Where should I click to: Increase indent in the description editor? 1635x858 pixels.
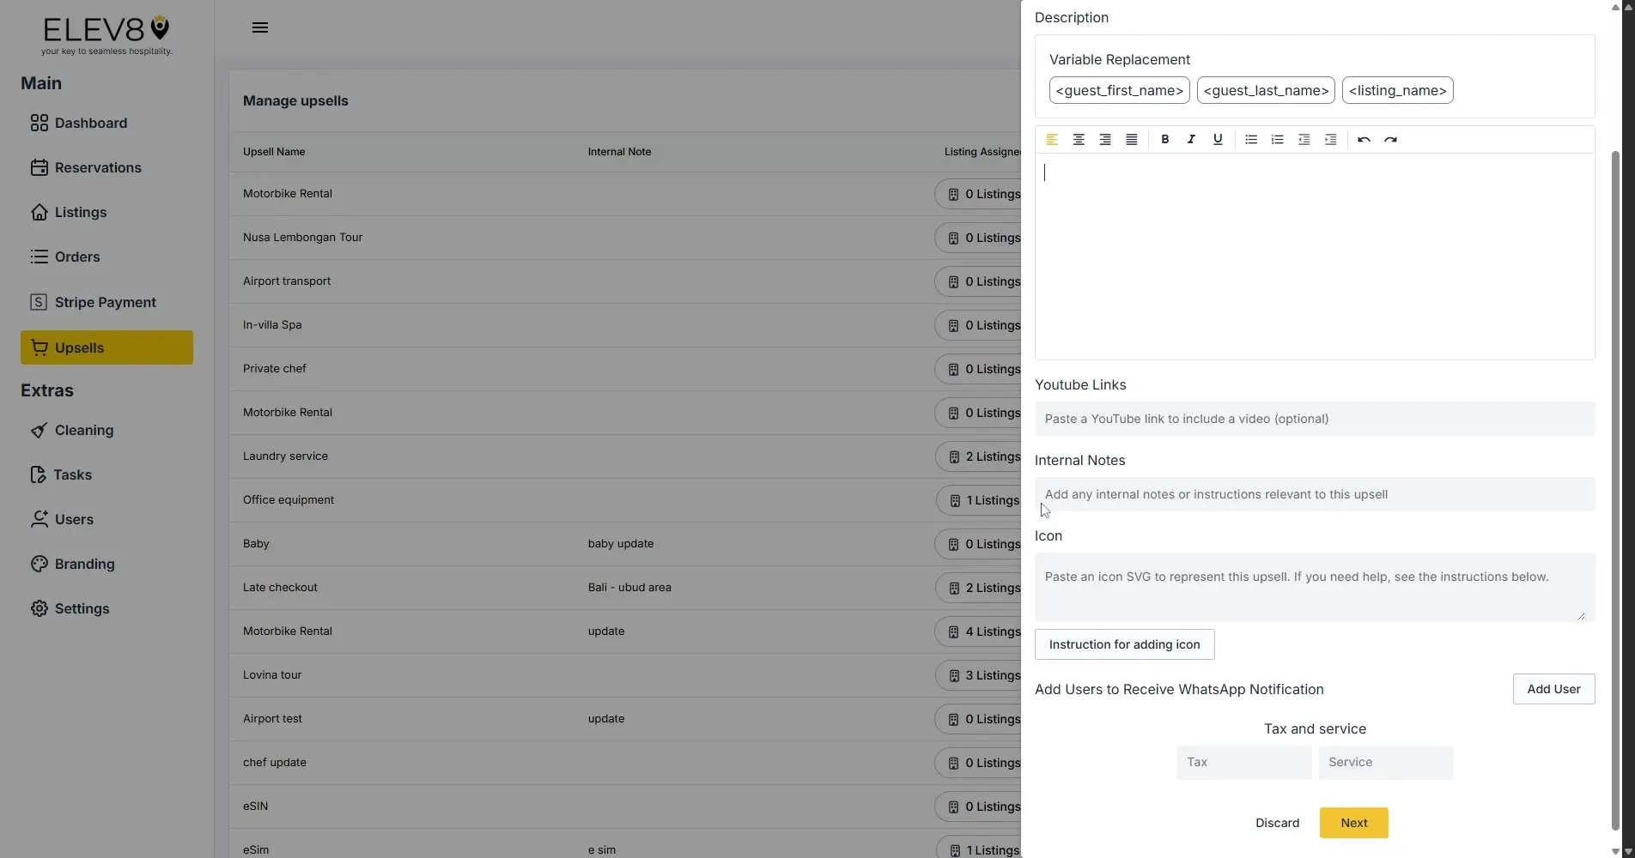pyautogui.click(x=1330, y=140)
